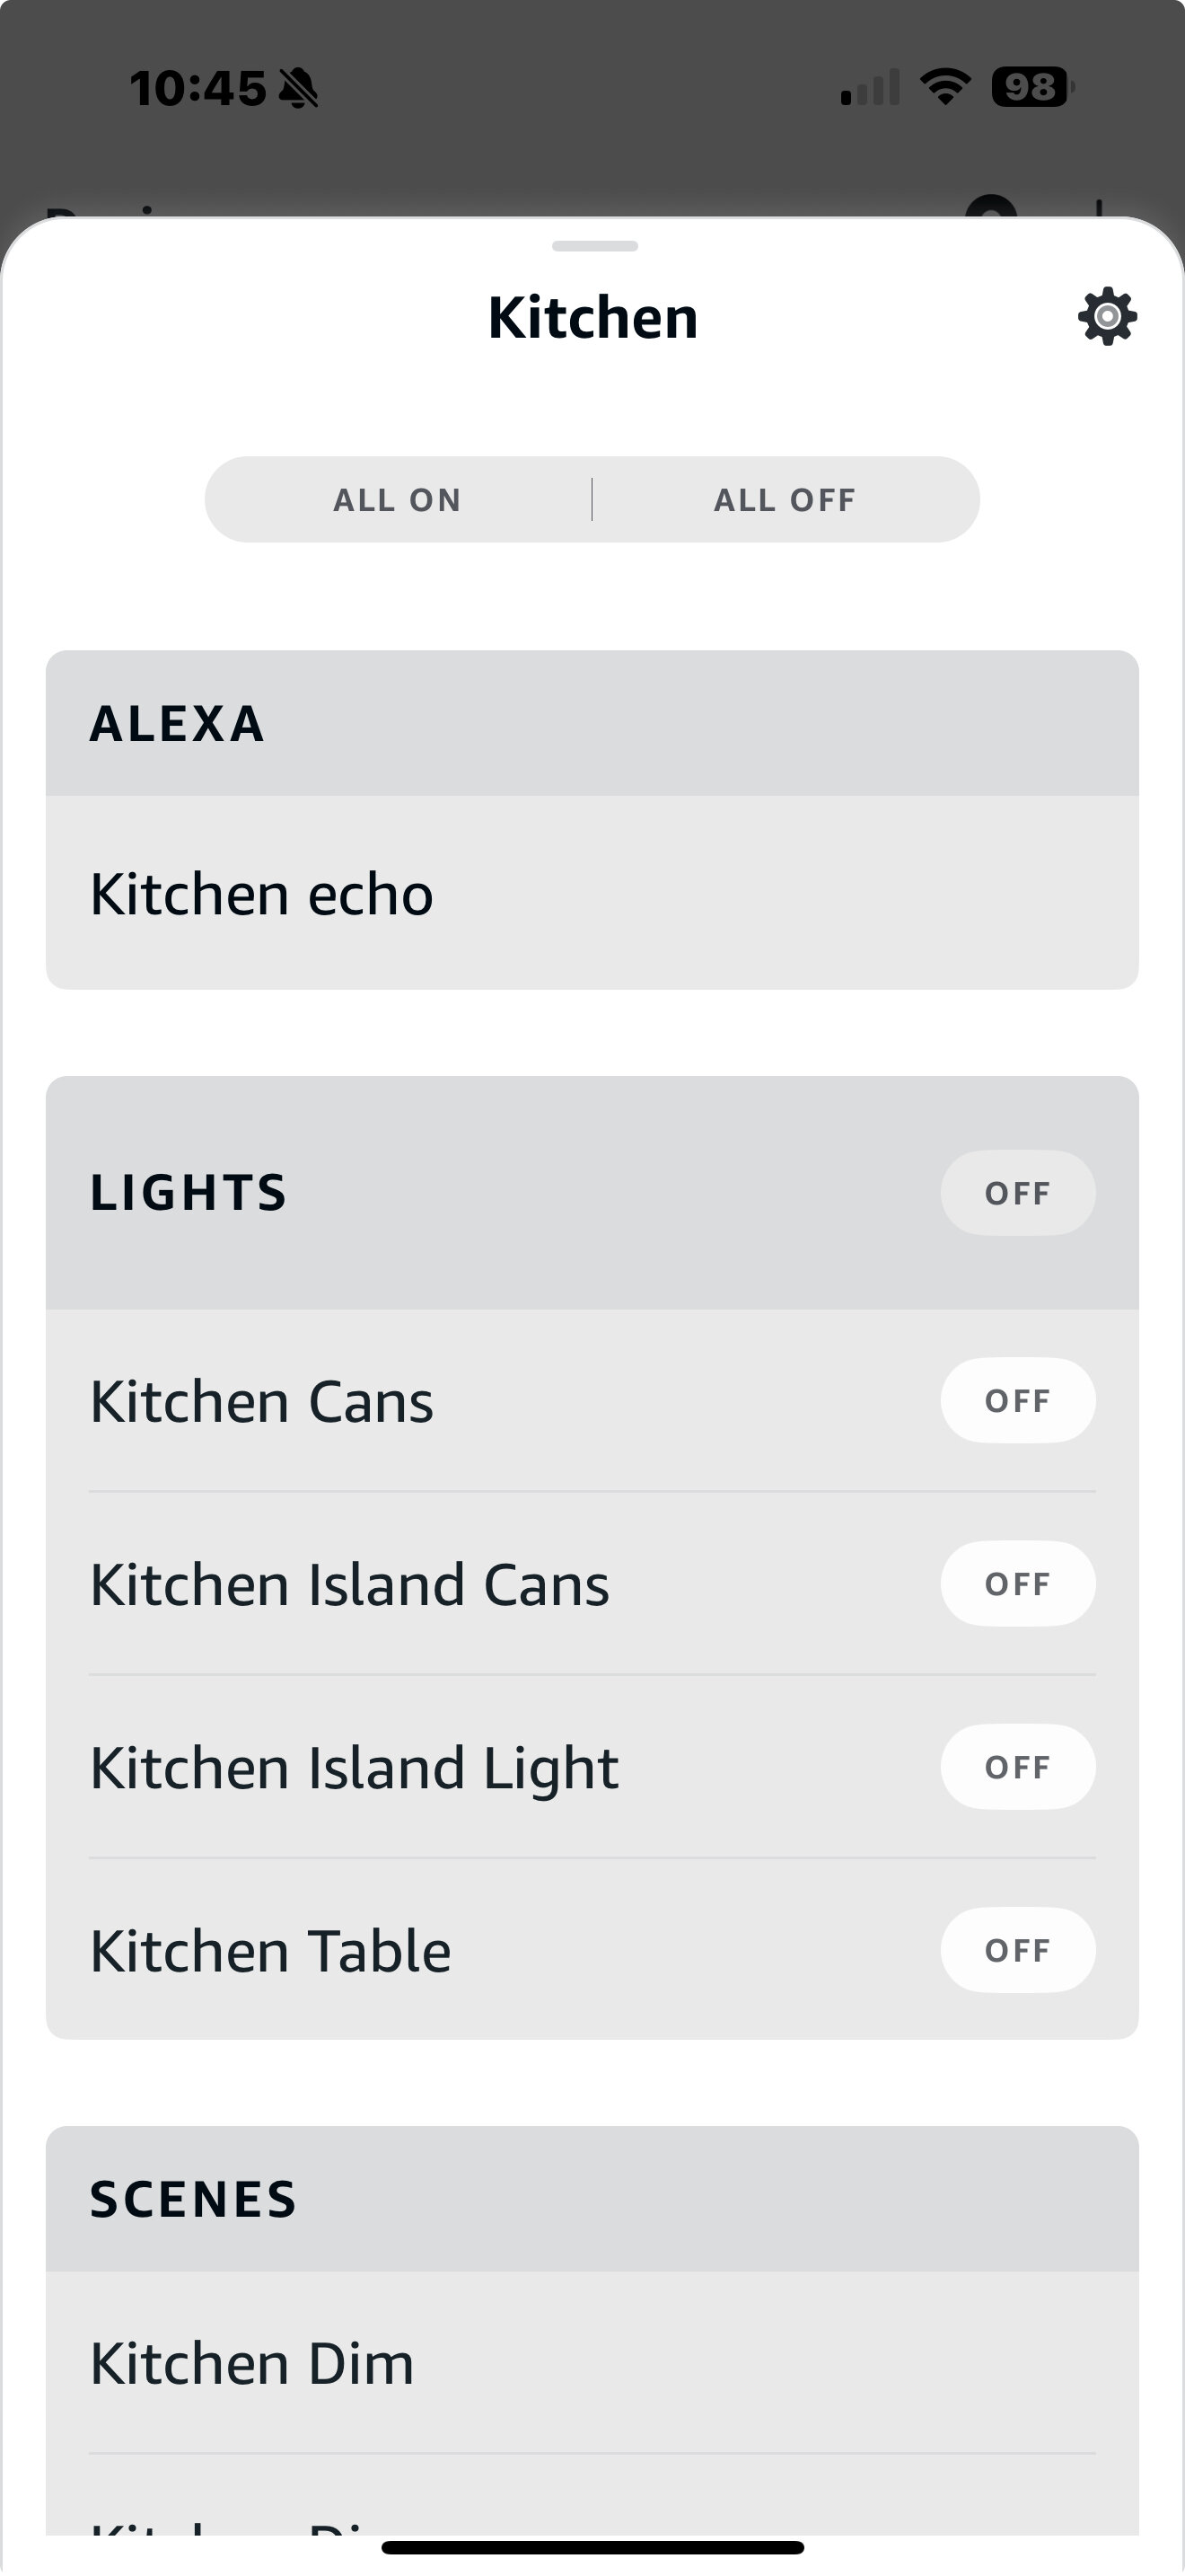Toggle the LIGHTS group switch

tap(1017, 1193)
